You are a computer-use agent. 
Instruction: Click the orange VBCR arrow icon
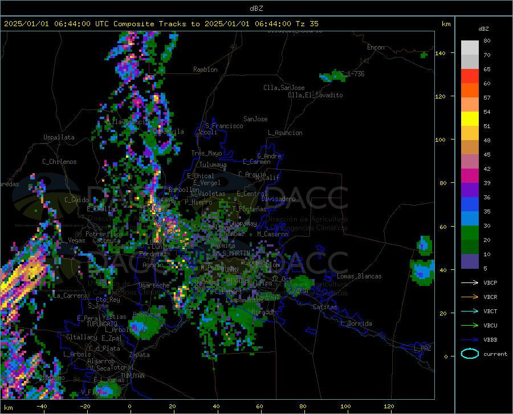coord(470,297)
